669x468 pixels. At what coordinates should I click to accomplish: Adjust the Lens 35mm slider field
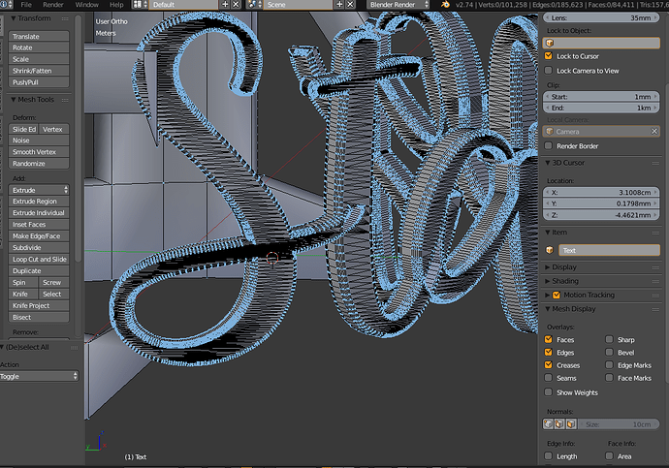click(601, 17)
